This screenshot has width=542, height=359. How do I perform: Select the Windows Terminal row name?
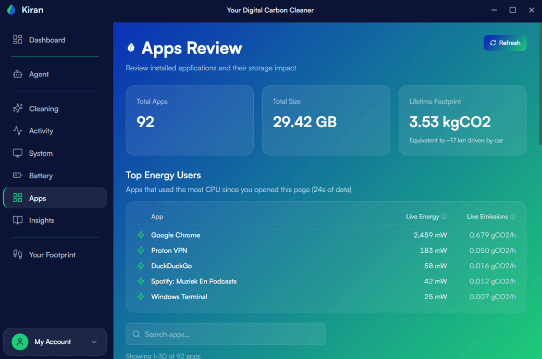click(x=179, y=296)
